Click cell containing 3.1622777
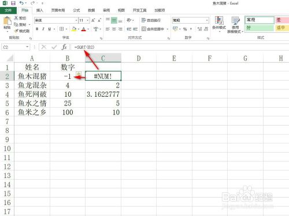 click(x=103, y=94)
